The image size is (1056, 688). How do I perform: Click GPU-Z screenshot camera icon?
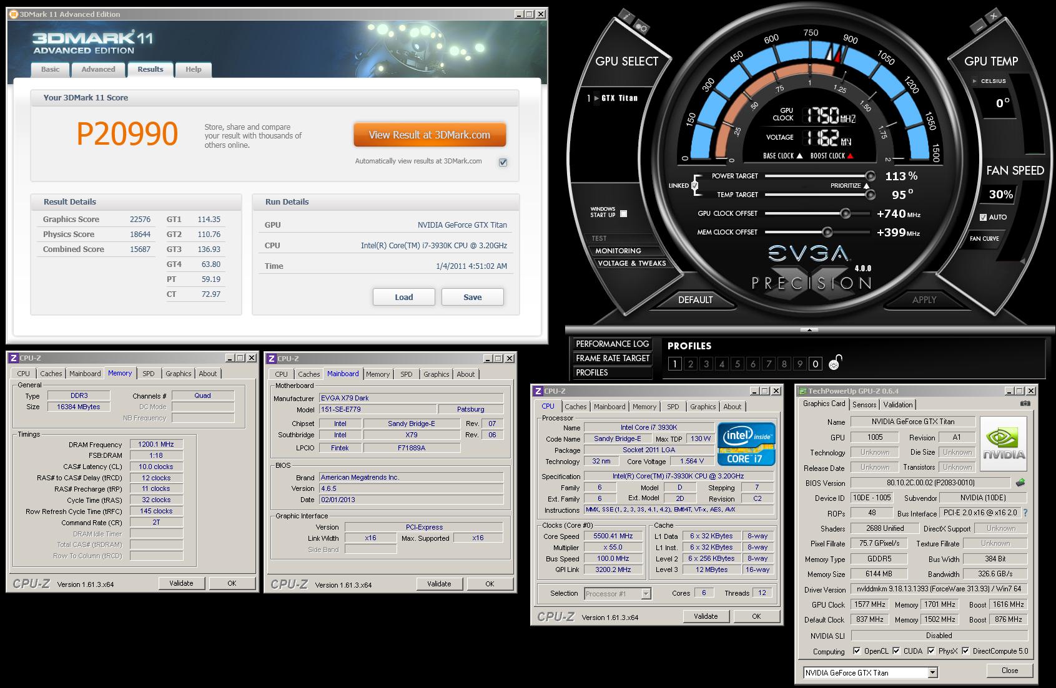1025,404
